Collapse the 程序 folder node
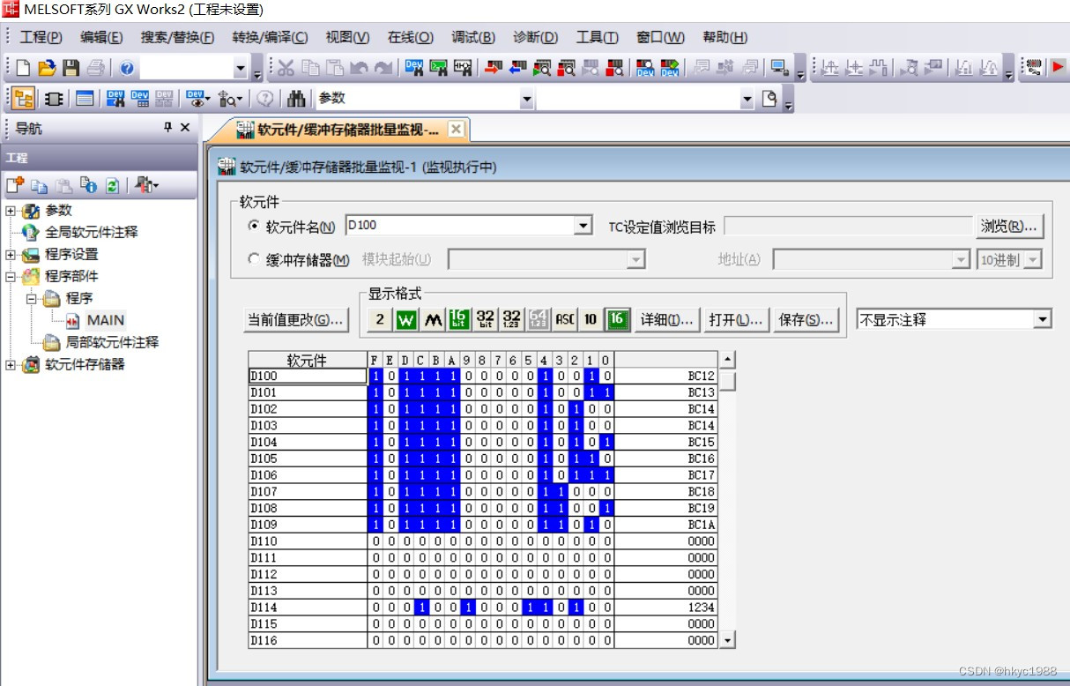This screenshot has height=686, width=1070. tap(32, 298)
